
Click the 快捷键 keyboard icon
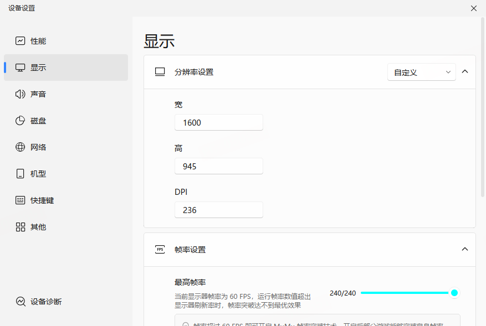[x=21, y=200]
